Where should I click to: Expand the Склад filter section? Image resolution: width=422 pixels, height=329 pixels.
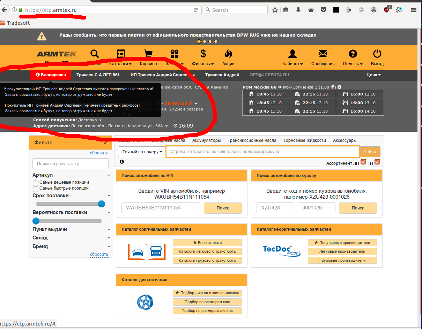109,238
